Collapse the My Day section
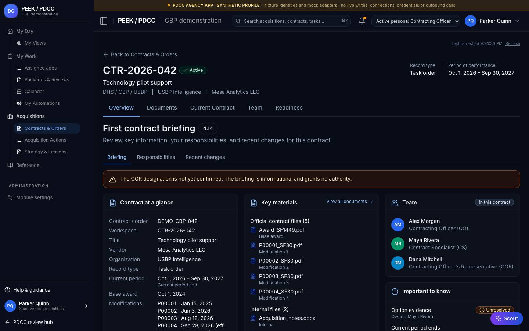This screenshot has height=331, width=529. point(25,31)
